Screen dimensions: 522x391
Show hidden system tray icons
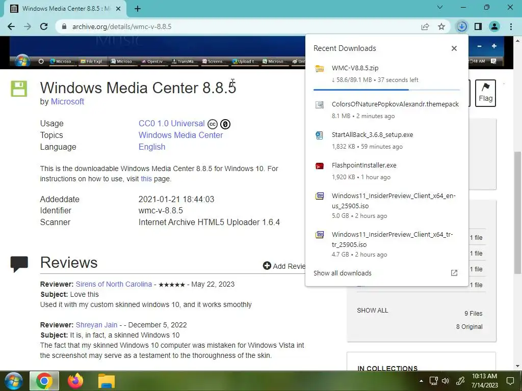(421, 381)
